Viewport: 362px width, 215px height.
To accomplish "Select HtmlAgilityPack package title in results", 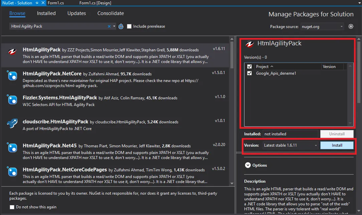I will [x=41, y=50].
